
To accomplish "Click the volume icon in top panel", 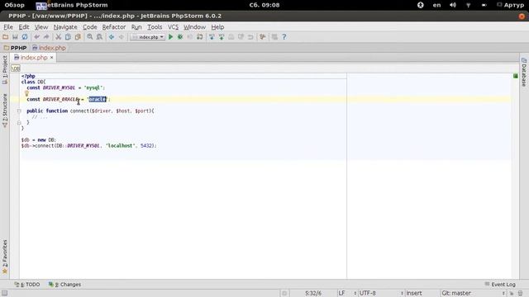I will pyautogui.click(x=453, y=5).
